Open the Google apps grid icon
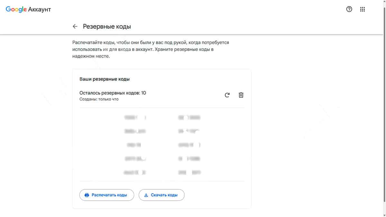Viewport: 386px width, 217px height. click(x=363, y=9)
